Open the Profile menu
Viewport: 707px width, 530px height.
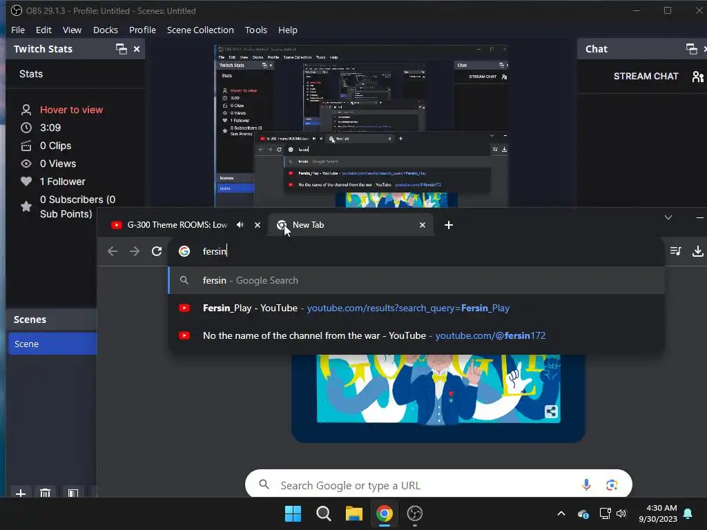(142, 30)
